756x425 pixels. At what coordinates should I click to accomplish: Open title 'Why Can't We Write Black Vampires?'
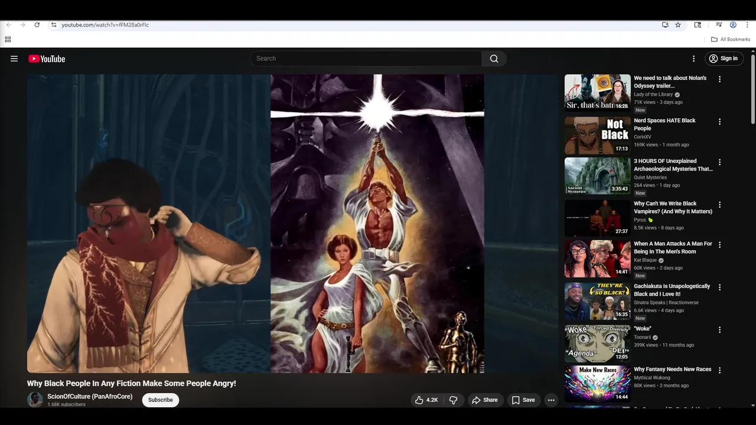pyautogui.click(x=673, y=207)
